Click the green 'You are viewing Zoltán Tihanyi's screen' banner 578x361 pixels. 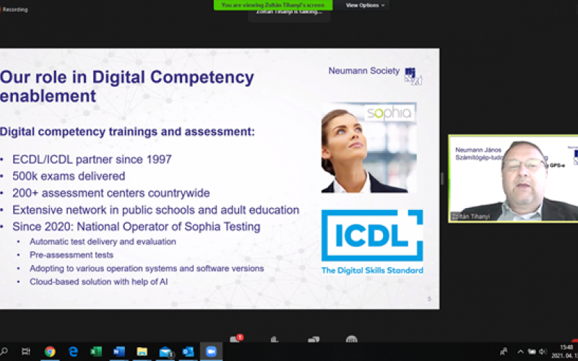point(273,5)
